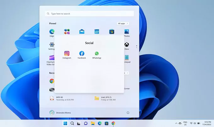Open the pinned Office apps folder
This screenshot has width=214, height=127.
click(x=67, y=32)
